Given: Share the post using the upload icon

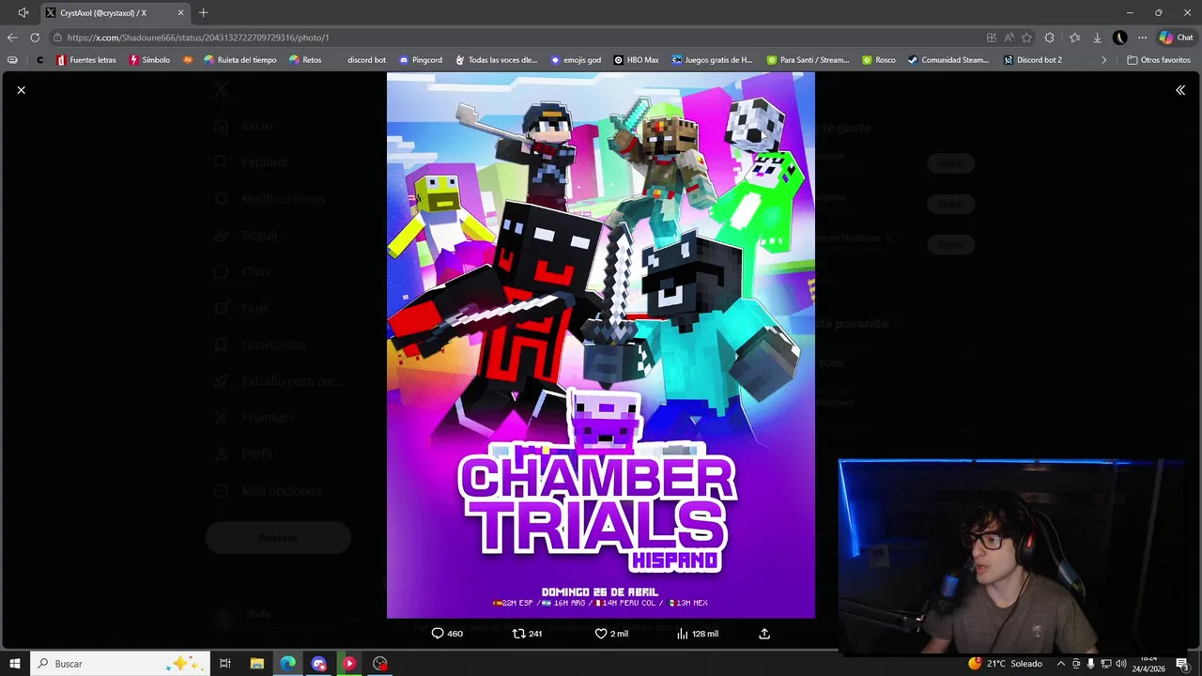Looking at the screenshot, I should coord(764,634).
